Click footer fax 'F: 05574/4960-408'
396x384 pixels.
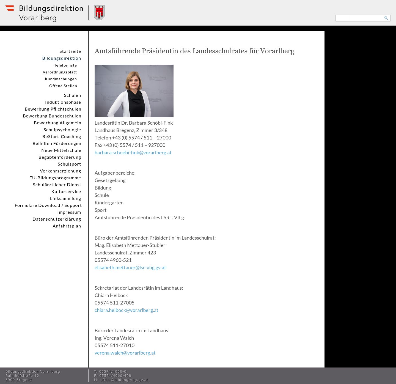point(113,376)
